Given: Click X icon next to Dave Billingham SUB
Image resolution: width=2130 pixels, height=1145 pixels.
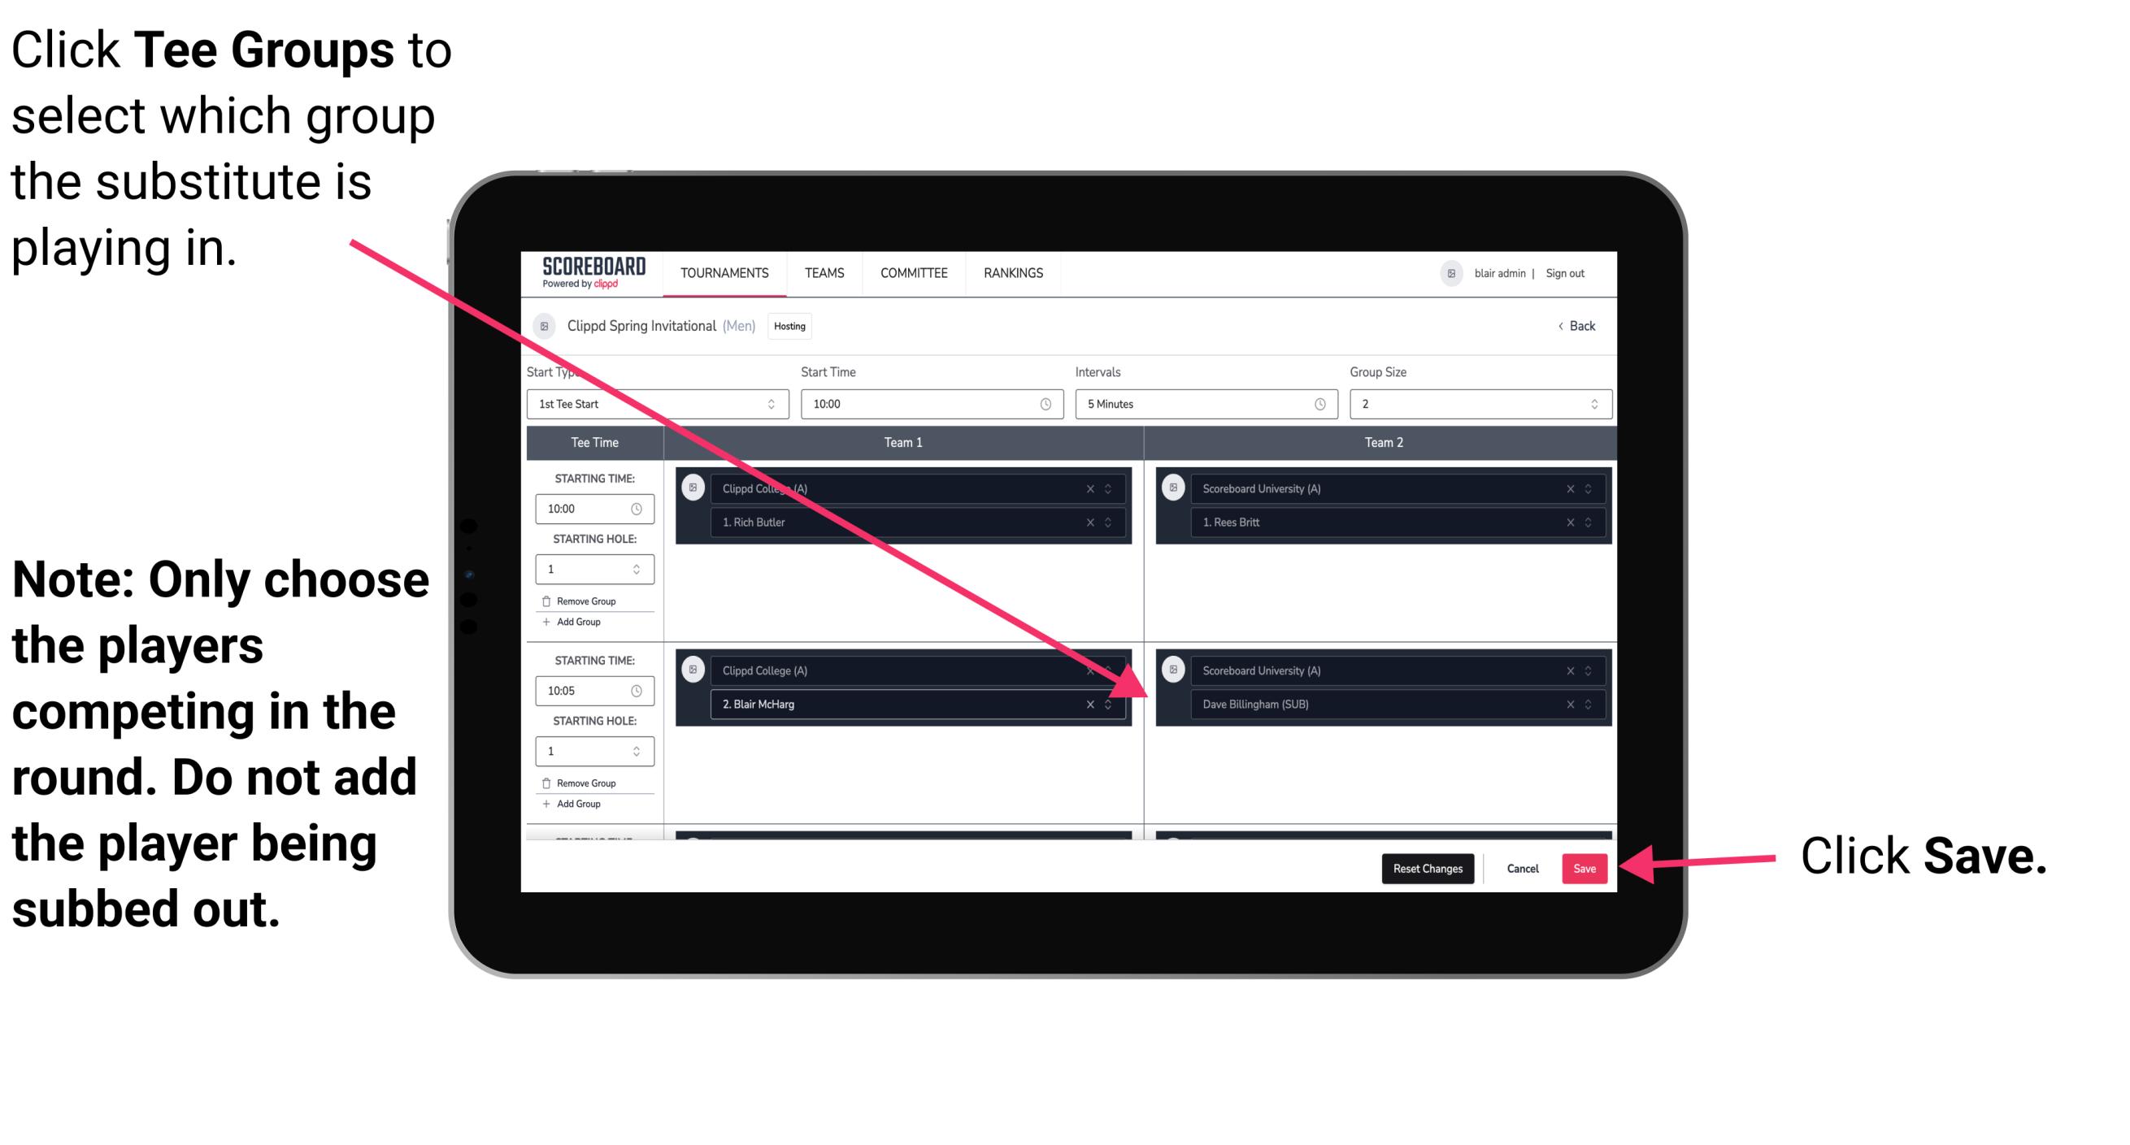Looking at the screenshot, I should click(x=1568, y=704).
